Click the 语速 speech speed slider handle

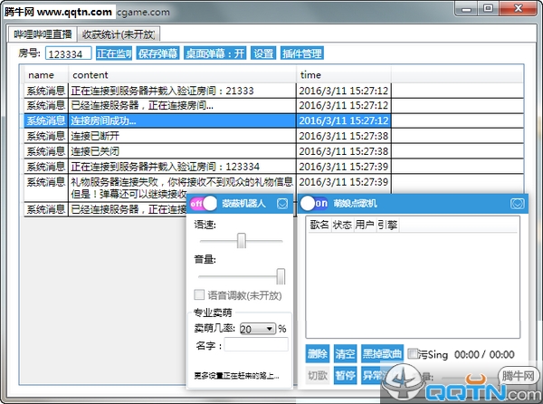(x=242, y=241)
